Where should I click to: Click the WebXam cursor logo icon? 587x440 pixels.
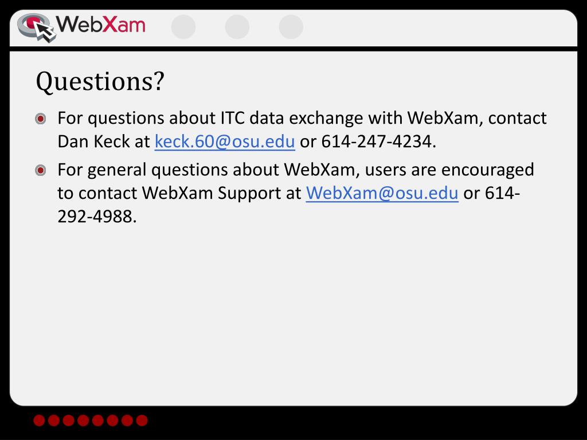37,27
